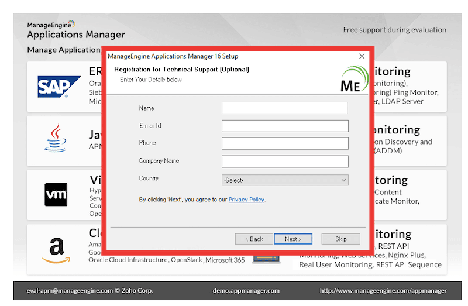Close the Setup dialog window

click(362, 56)
